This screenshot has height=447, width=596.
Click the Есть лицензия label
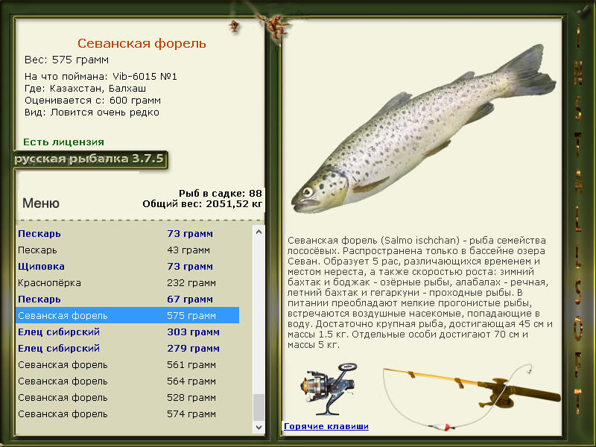pyautogui.click(x=63, y=142)
